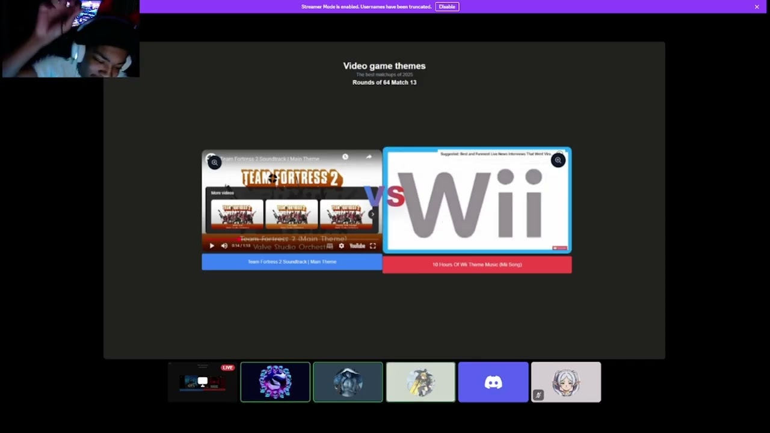Click the "More videos" label
Screen dimensions: 770x433
223,193
